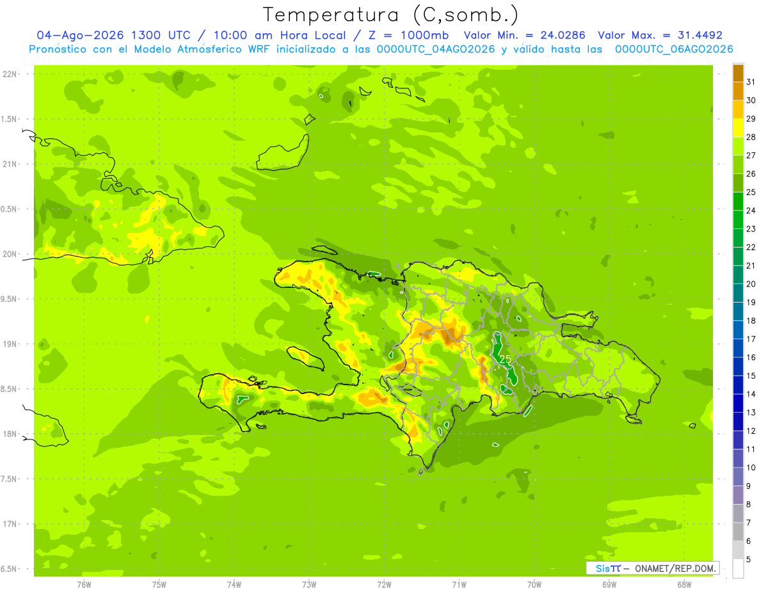
Task: Click legend color band between 21 and 22
Action: (738, 257)
